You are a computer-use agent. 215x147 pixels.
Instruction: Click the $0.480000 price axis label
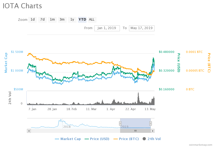[167, 52]
